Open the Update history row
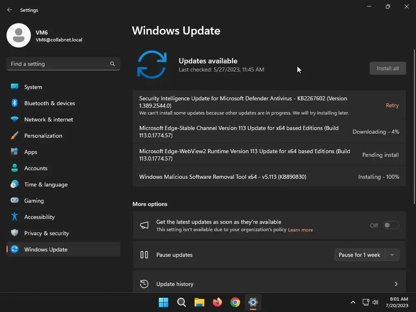This screenshot has width=416, height=312. 269,283
